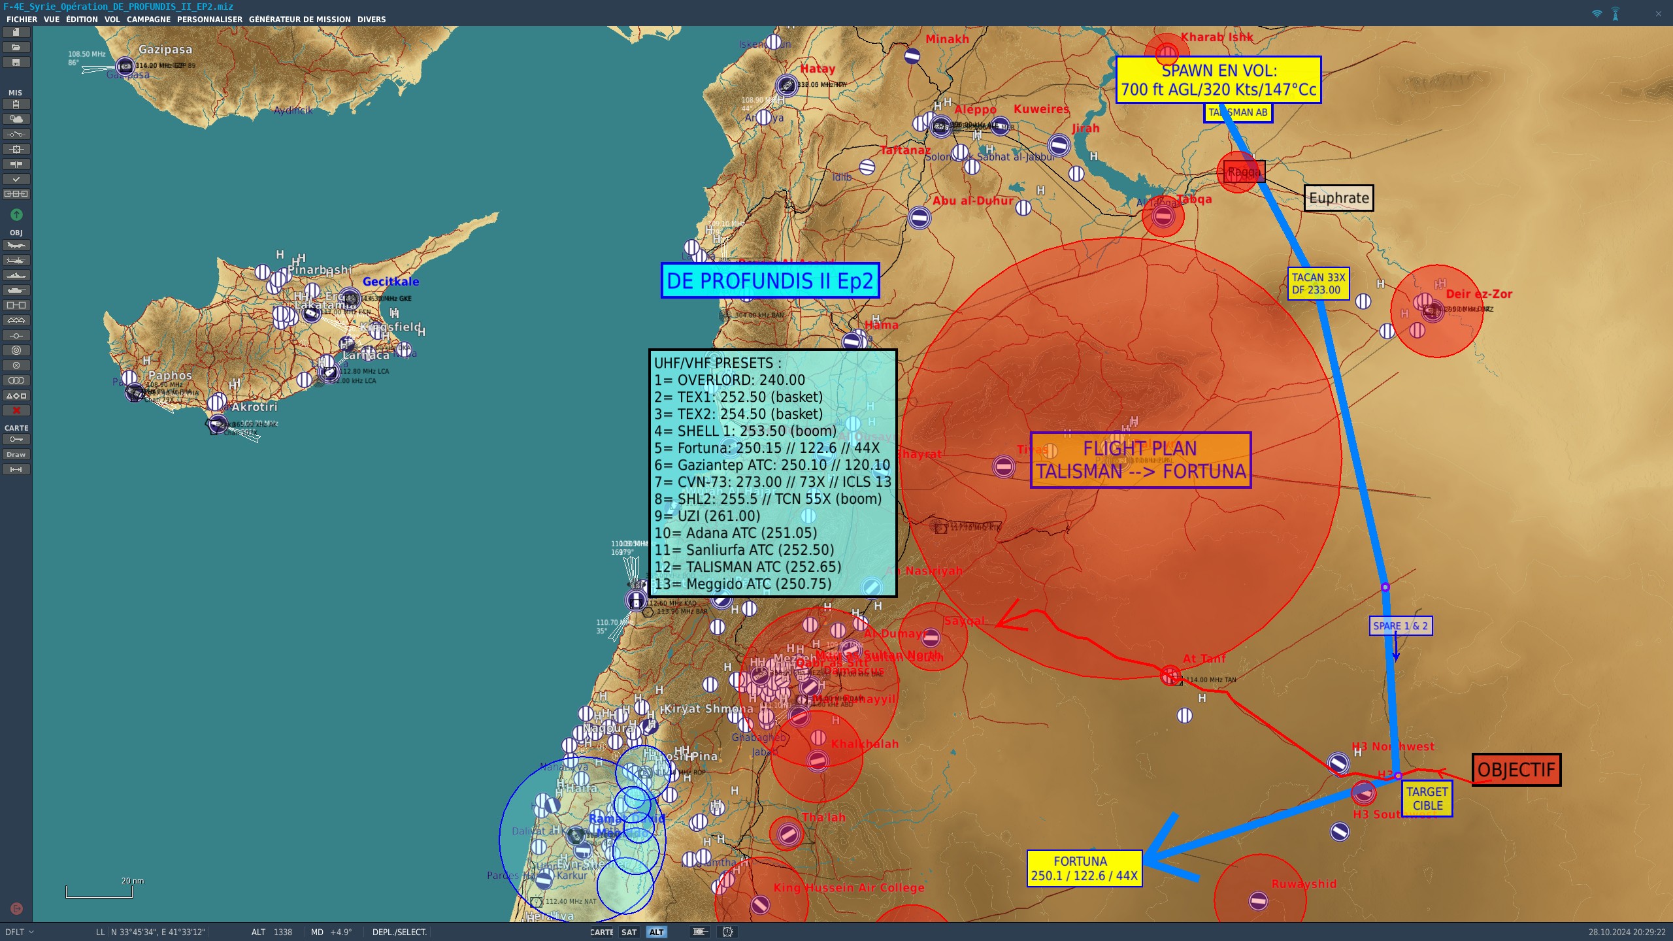Toggle the ALT map mode
The height and width of the screenshot is (941, 1673).
656,933
